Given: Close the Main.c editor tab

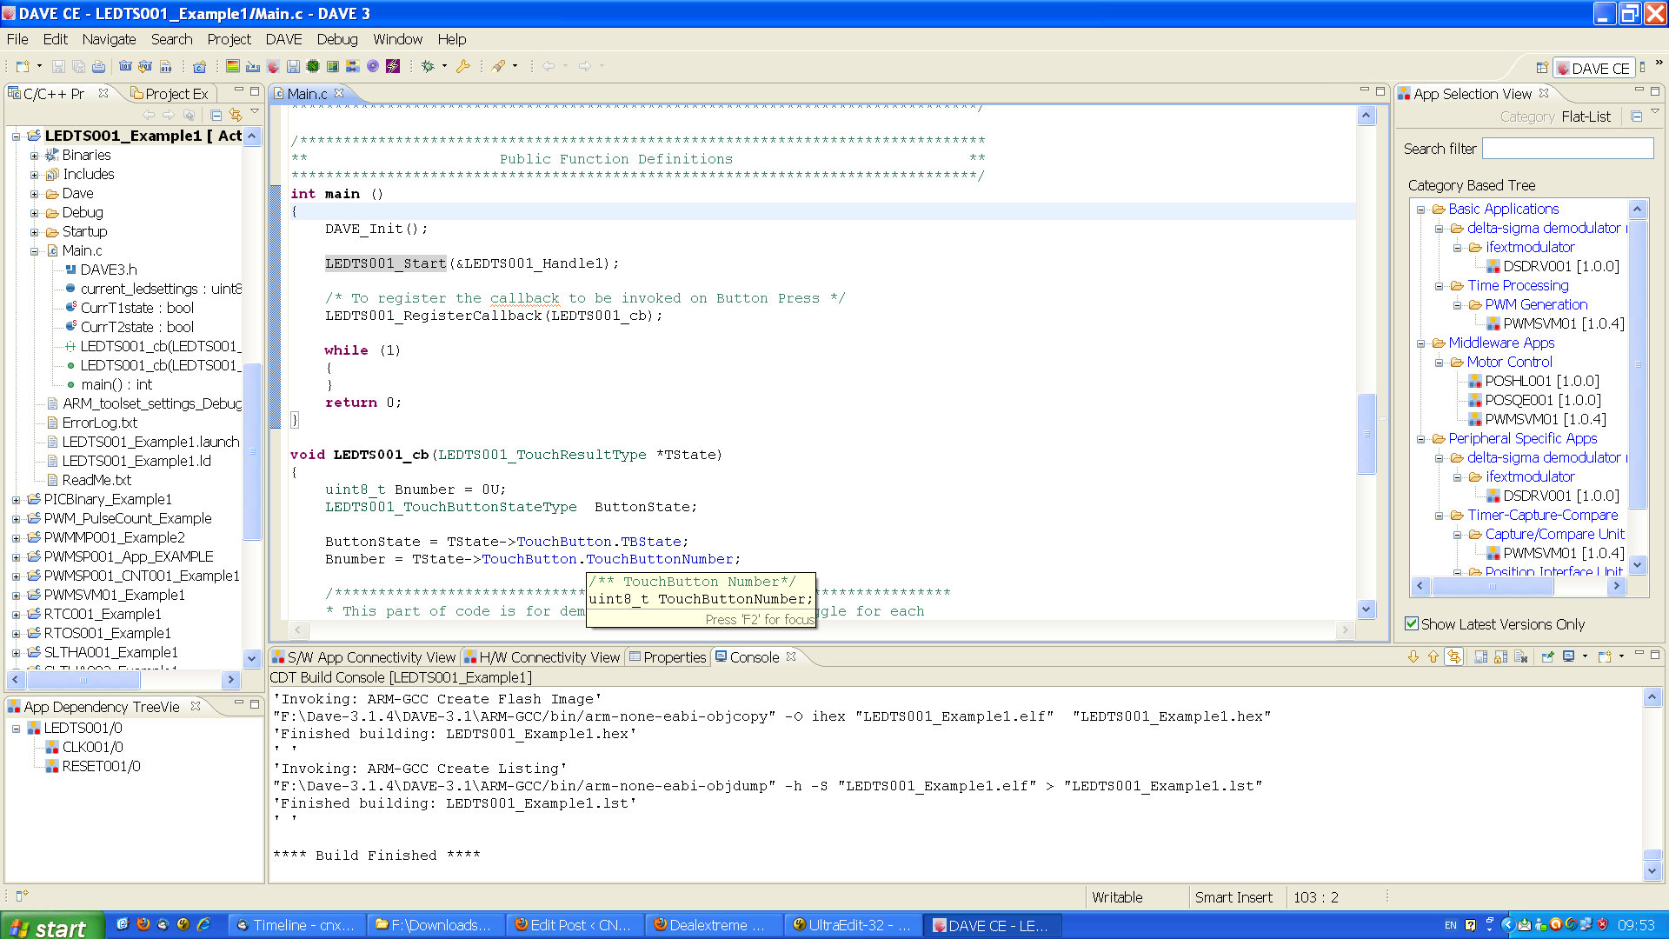Looking at the screenshot, I should pyautogui.click(x=339, y=93).
